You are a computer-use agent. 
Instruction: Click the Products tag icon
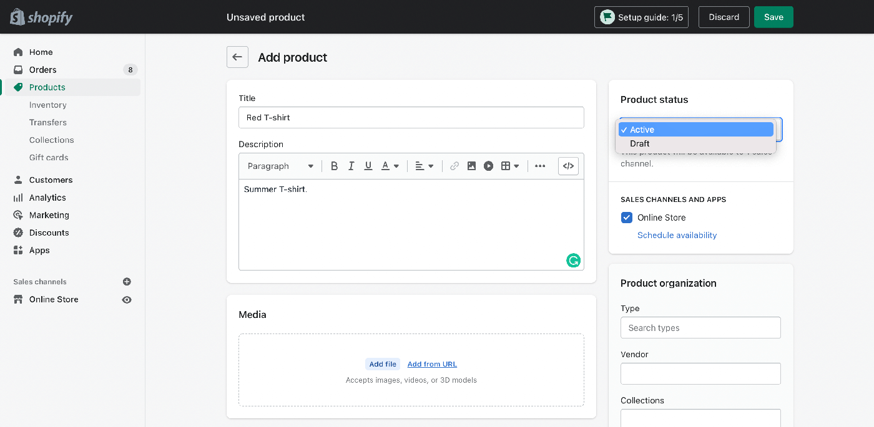(18, 87)
